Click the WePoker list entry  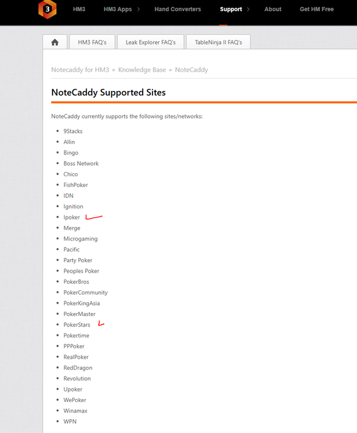pos(75,400)
